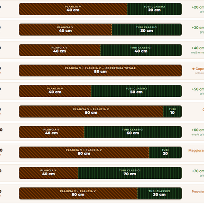Click the orange "Maggioran" label
204x204 pixels.
tap(196, 150)
